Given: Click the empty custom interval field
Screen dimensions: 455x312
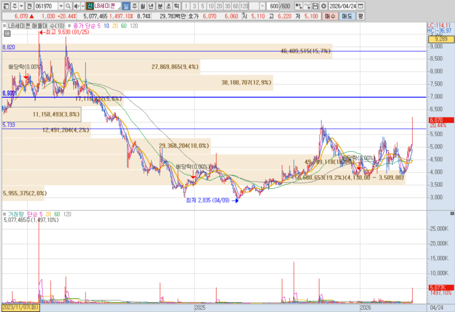Looking at the screenshot, I should [x=254, y=6].
